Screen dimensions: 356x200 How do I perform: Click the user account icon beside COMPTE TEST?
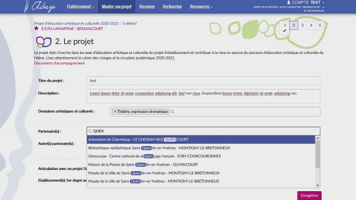coord(289,2)
